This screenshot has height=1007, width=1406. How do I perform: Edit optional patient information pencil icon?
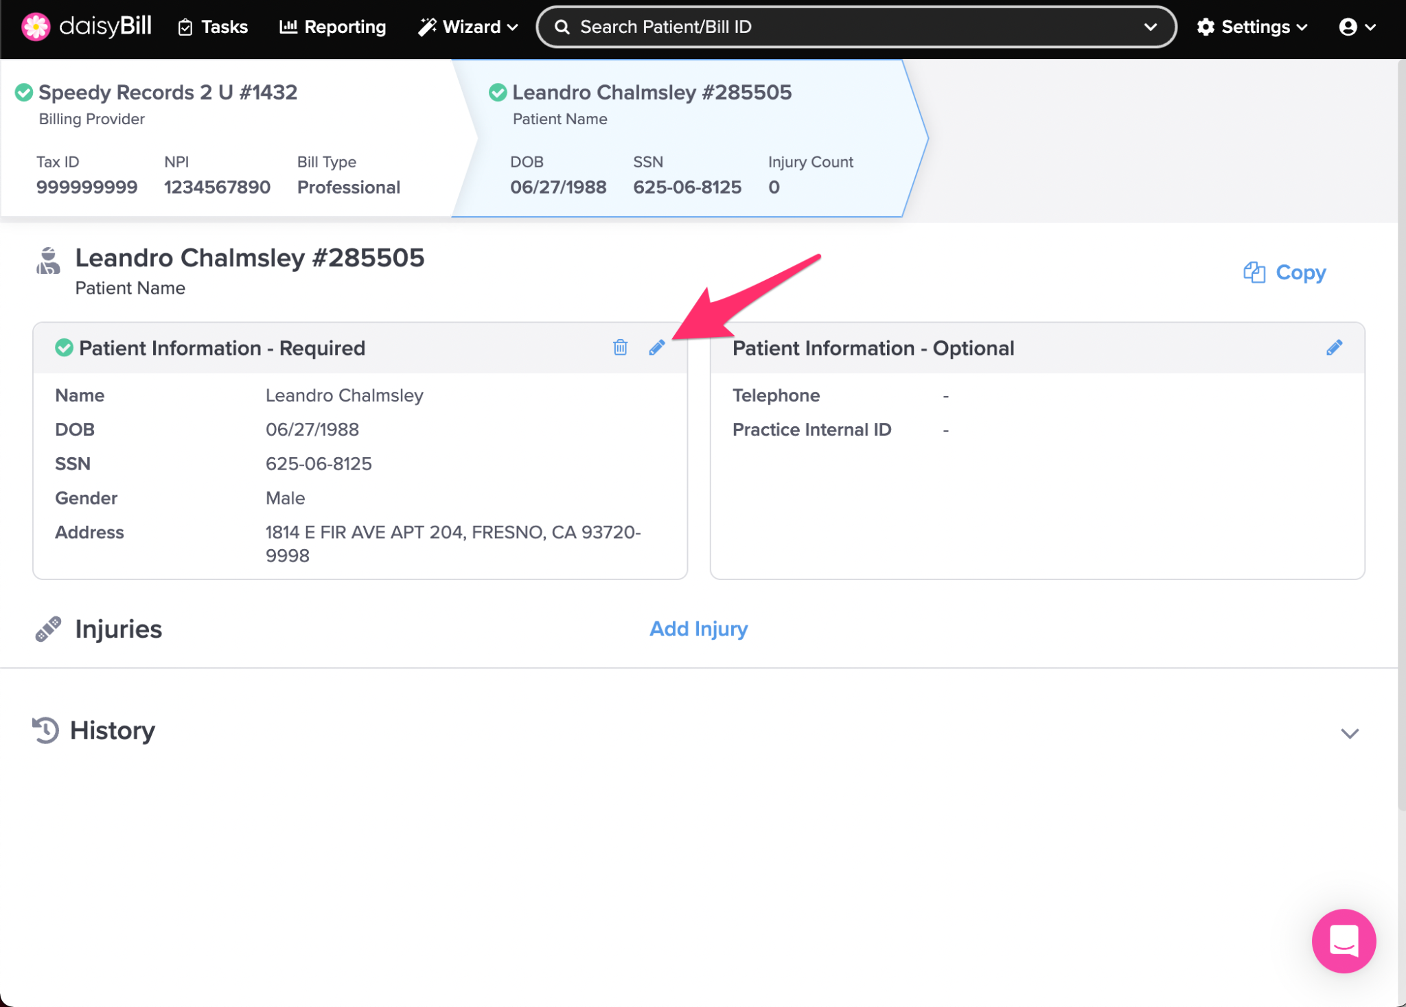(1334, 347)
